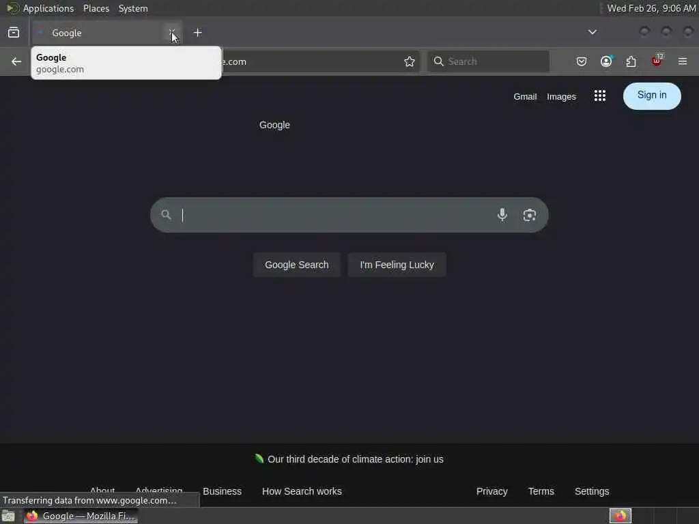Open Firefox View icon beside tabs
The image size is (699, 524).
click(x=14, y=33)
